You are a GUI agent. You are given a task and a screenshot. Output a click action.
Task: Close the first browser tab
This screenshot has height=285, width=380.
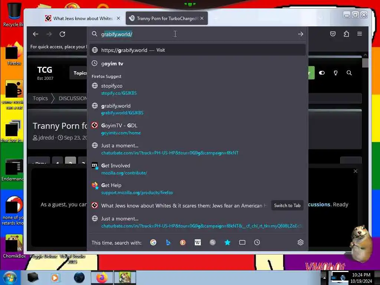118,18
